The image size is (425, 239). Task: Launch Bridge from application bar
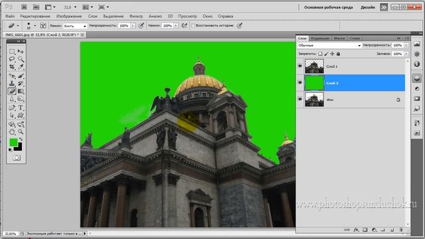pos(24,7)
